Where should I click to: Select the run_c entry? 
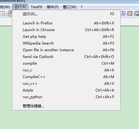(x=66, y=70)
